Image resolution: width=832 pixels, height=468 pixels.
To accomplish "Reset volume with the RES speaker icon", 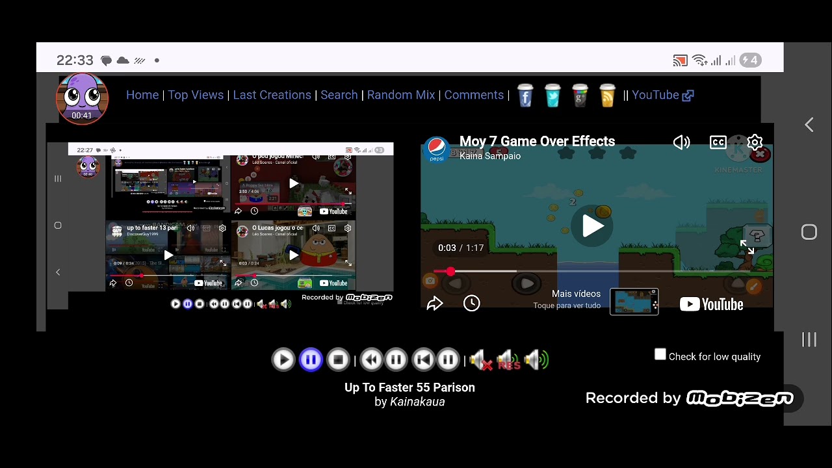I will pyautogui.click(x=508, y=359).
